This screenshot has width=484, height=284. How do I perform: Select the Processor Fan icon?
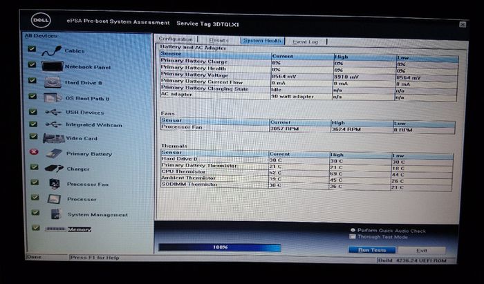pyautogui.click(x=55, y=184)
